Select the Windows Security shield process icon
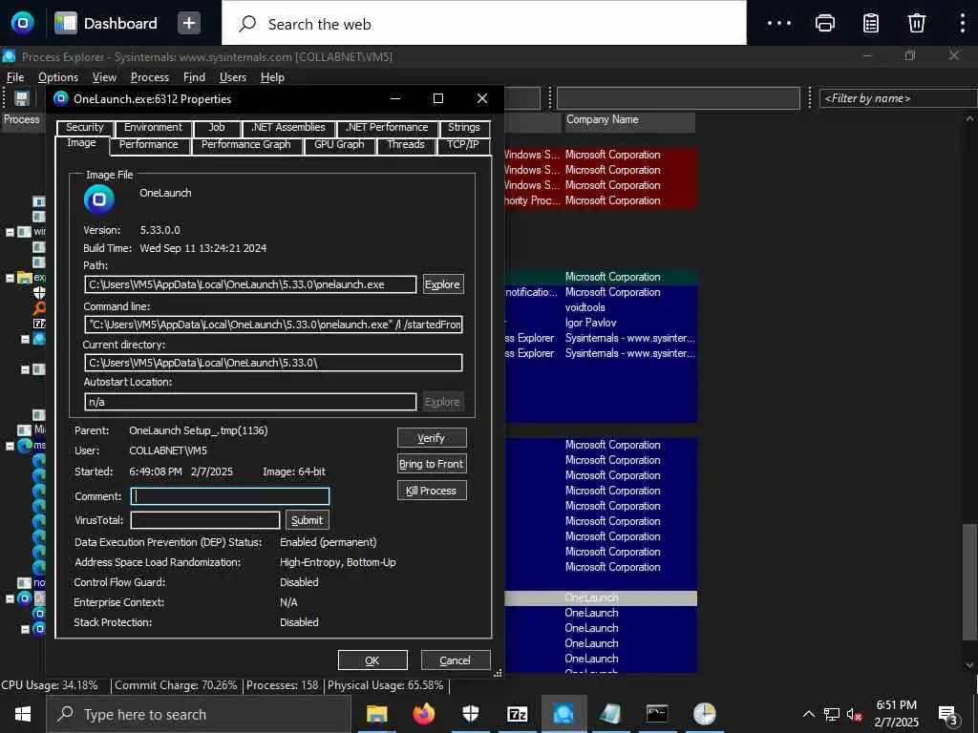 coord(38,293)
